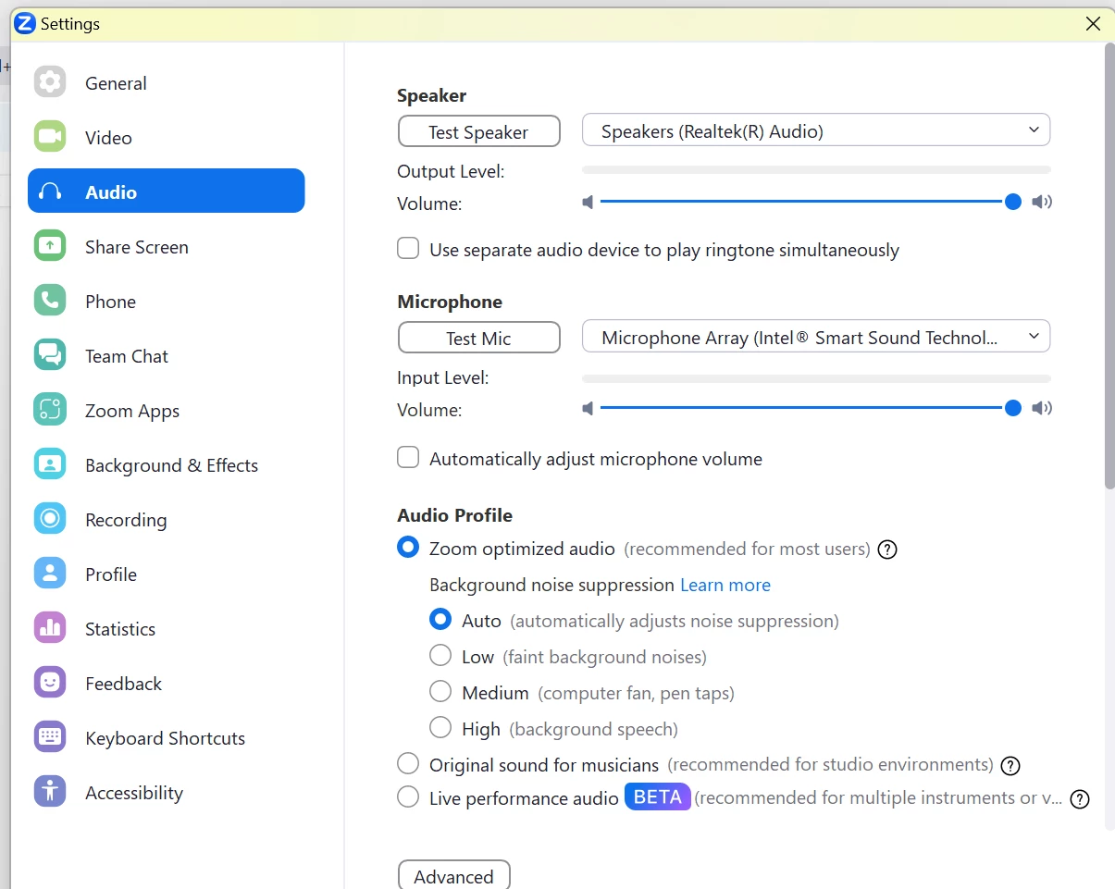
Task: Select Original sound for musicians
Action: tap(408, 764)
